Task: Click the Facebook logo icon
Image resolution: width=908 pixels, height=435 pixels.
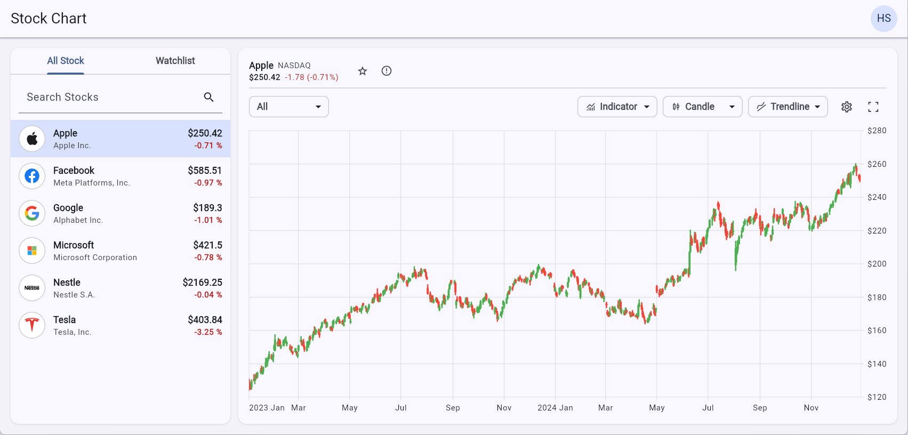Action: (x=32, y=176)
